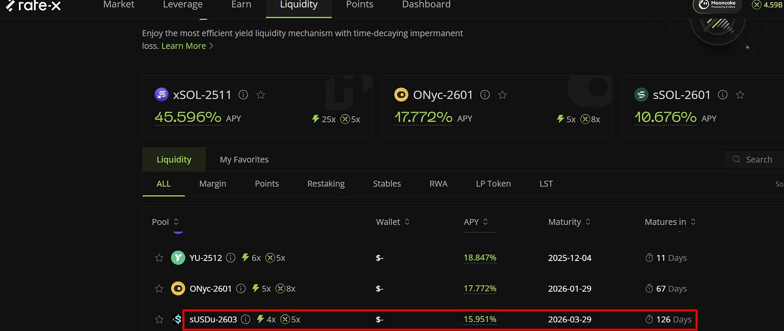Filter pools by Stables
The height and width of the screenshot is (331, 784).
coord(387,184)
